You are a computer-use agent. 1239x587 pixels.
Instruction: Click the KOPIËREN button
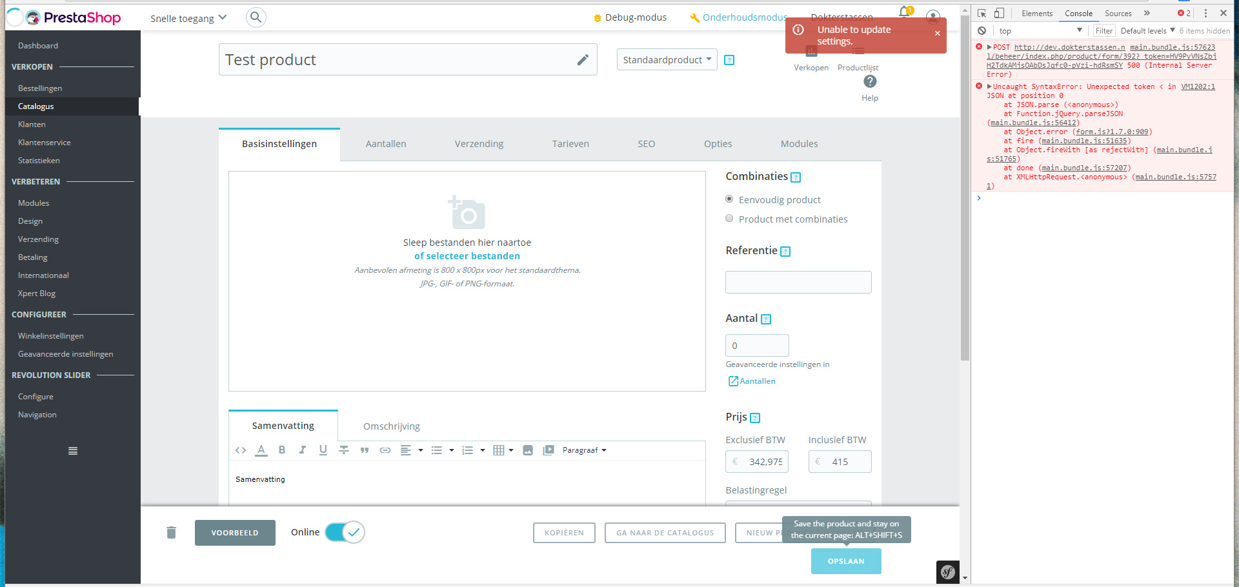click(x=564, y=533)
